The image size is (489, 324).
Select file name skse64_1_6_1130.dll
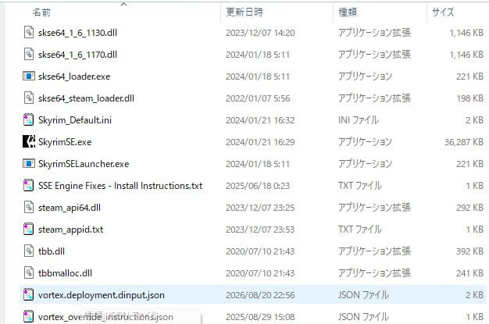pyautogui.click(x=77, y=33)
